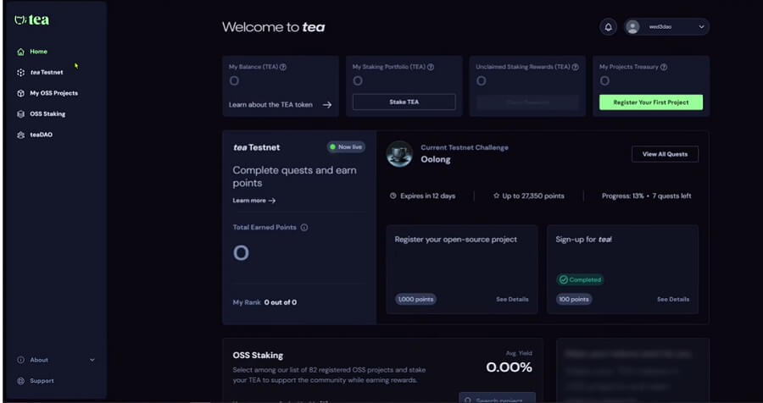The width and height of the screenshot is (763, 403).
Task: Click the tea logo in the sidebar
Action: (31, 20)
